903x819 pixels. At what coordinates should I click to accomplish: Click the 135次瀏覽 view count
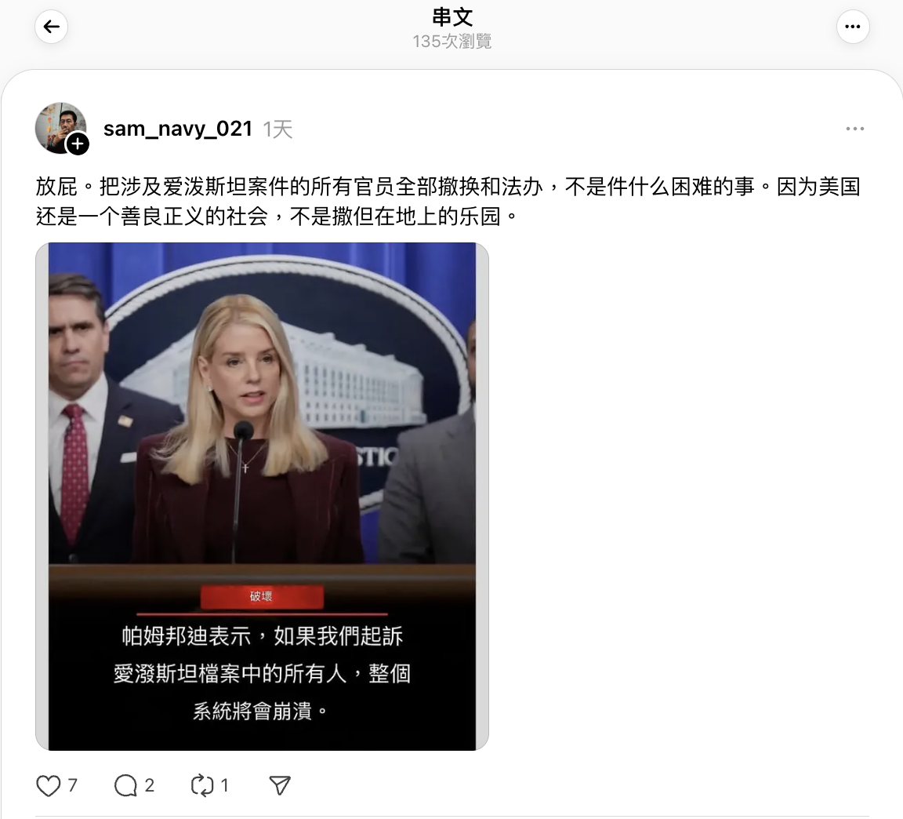452,42
